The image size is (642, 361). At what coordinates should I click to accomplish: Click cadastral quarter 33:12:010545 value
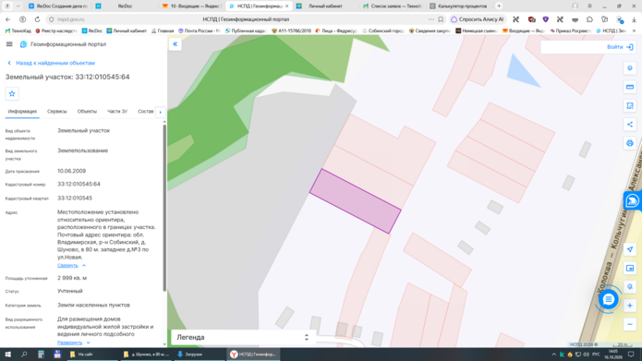[75, 199]
